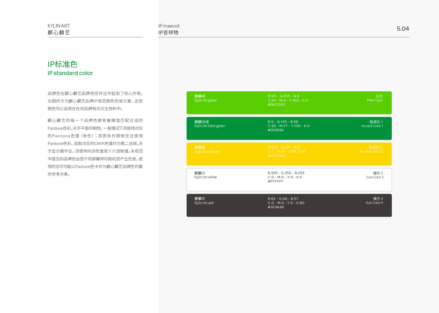Click hex code #00913A
439x313 pixels.
pyautogui.click(x=276, y=130)
